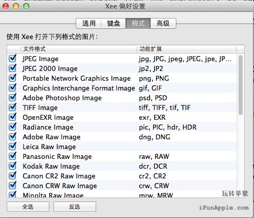
Task: Click the 'pic, PIC, hdr, HDR' cell
Action: click(x=168, y=128)
